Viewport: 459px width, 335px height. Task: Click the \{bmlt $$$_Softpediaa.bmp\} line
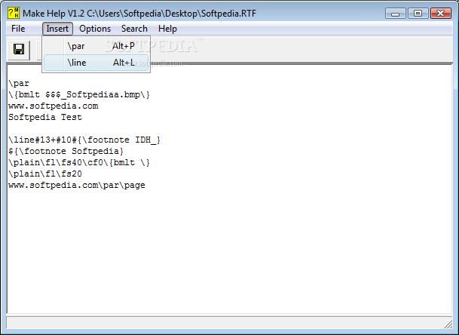coord(79,94)
